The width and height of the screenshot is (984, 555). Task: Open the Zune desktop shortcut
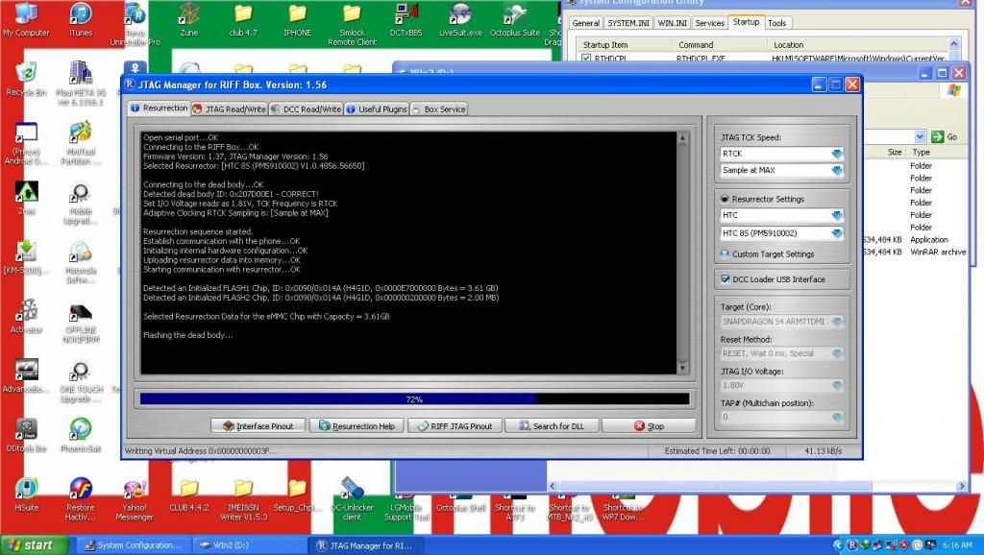[188, 19]
